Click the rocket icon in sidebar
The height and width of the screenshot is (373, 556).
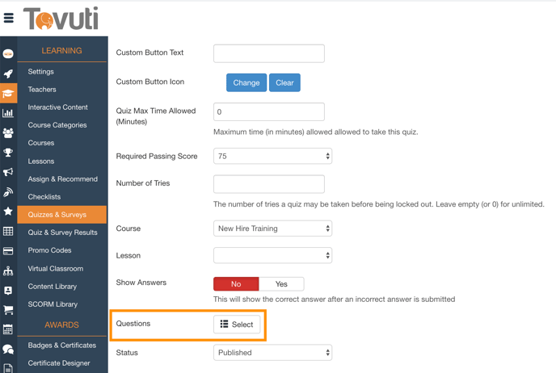click(x=8, y=73)
